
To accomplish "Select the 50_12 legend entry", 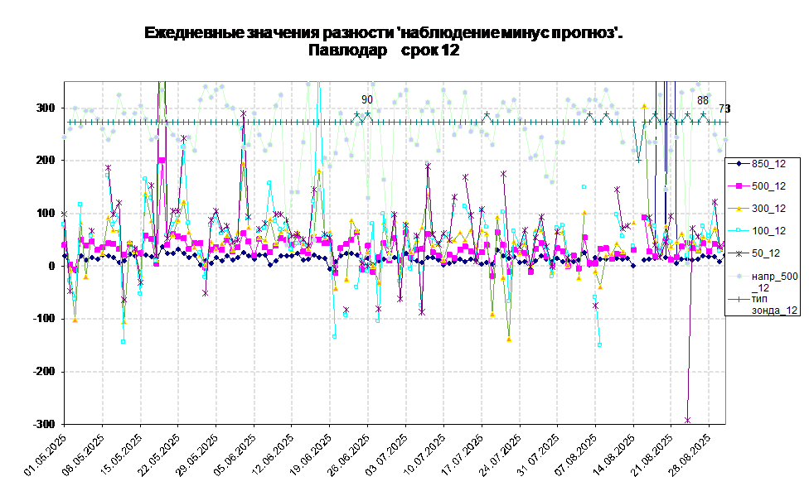I will [x=764, y=253].
